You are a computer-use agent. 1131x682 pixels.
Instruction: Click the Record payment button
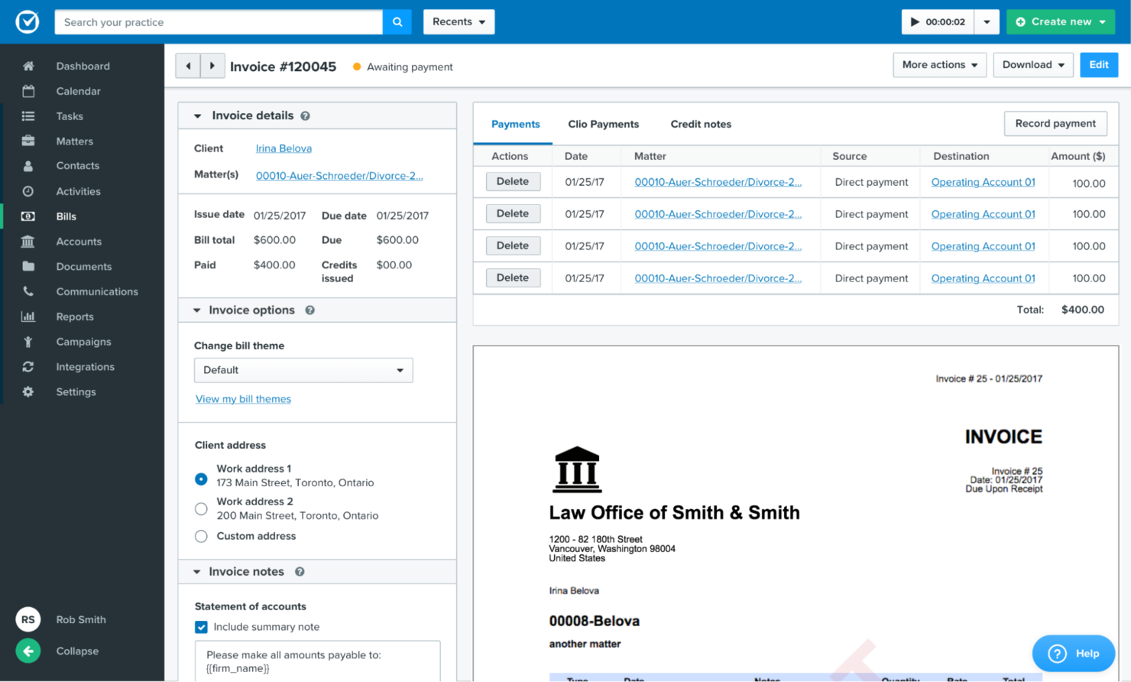(x=1055, y=123)
